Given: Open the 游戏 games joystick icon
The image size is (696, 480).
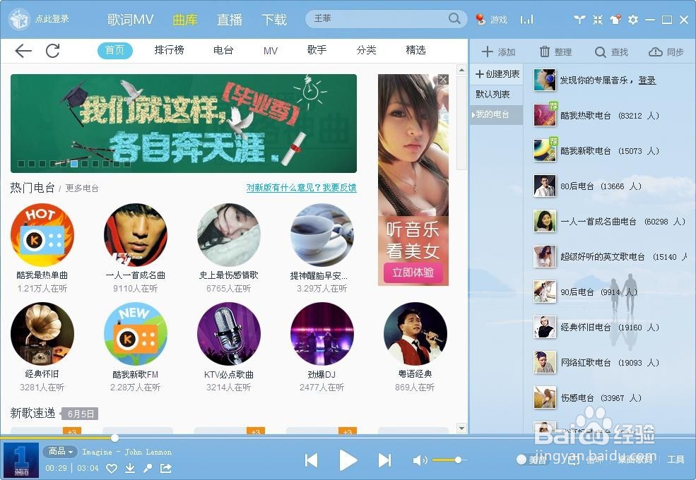Looking at the screenshot, I should (480, 20).
